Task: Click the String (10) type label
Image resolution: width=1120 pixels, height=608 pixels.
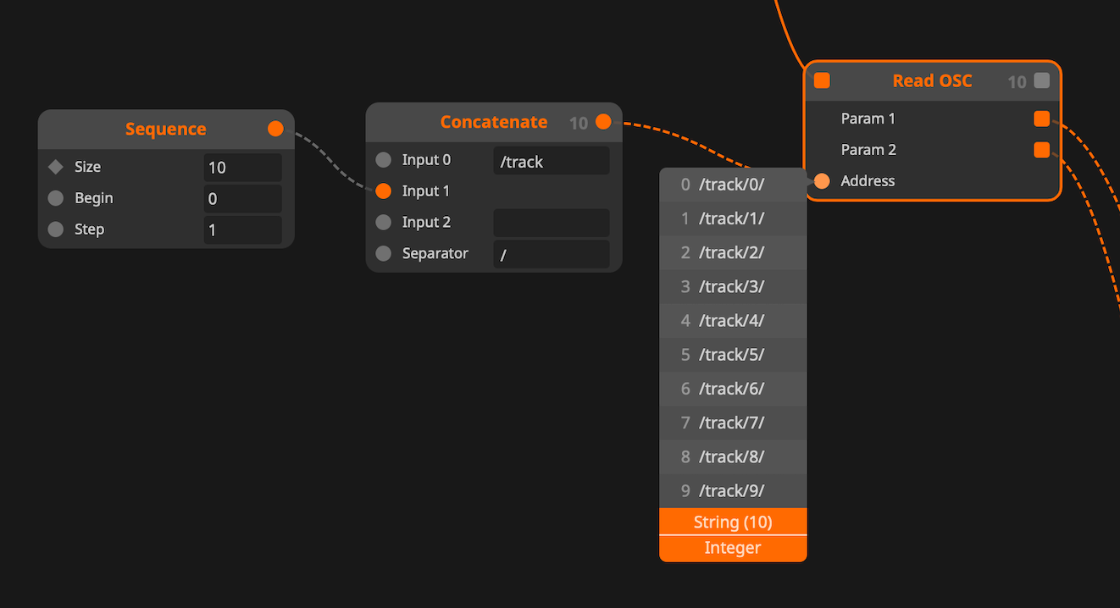Action: tap(733, 522)
